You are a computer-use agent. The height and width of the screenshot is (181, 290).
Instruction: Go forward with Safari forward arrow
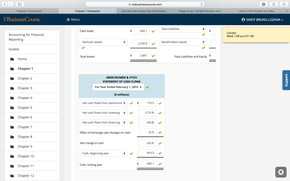tap(10, 4)
